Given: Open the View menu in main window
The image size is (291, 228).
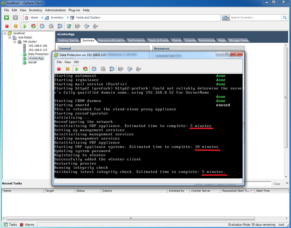Looking at the screenshot, I should [x=23, y=10].
